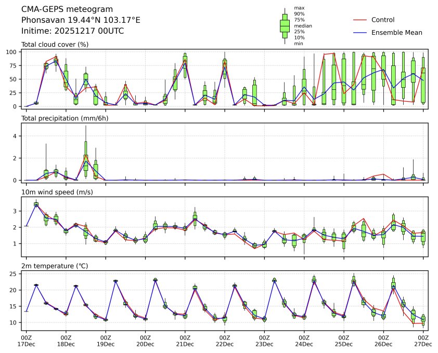Click the Phonsavan location coordinates text
The width and height of the screenshot is (438, 353).
tap(81, 20)
